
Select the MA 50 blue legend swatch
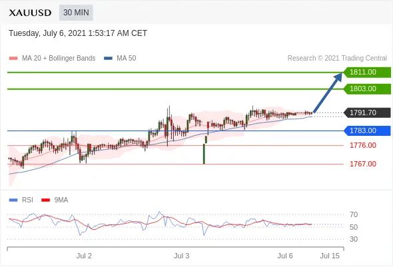pos(108,59)
